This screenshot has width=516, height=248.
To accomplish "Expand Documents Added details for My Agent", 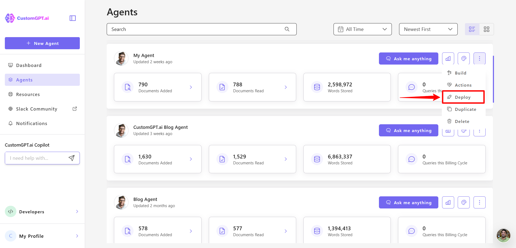I will (x=191, y=87).
